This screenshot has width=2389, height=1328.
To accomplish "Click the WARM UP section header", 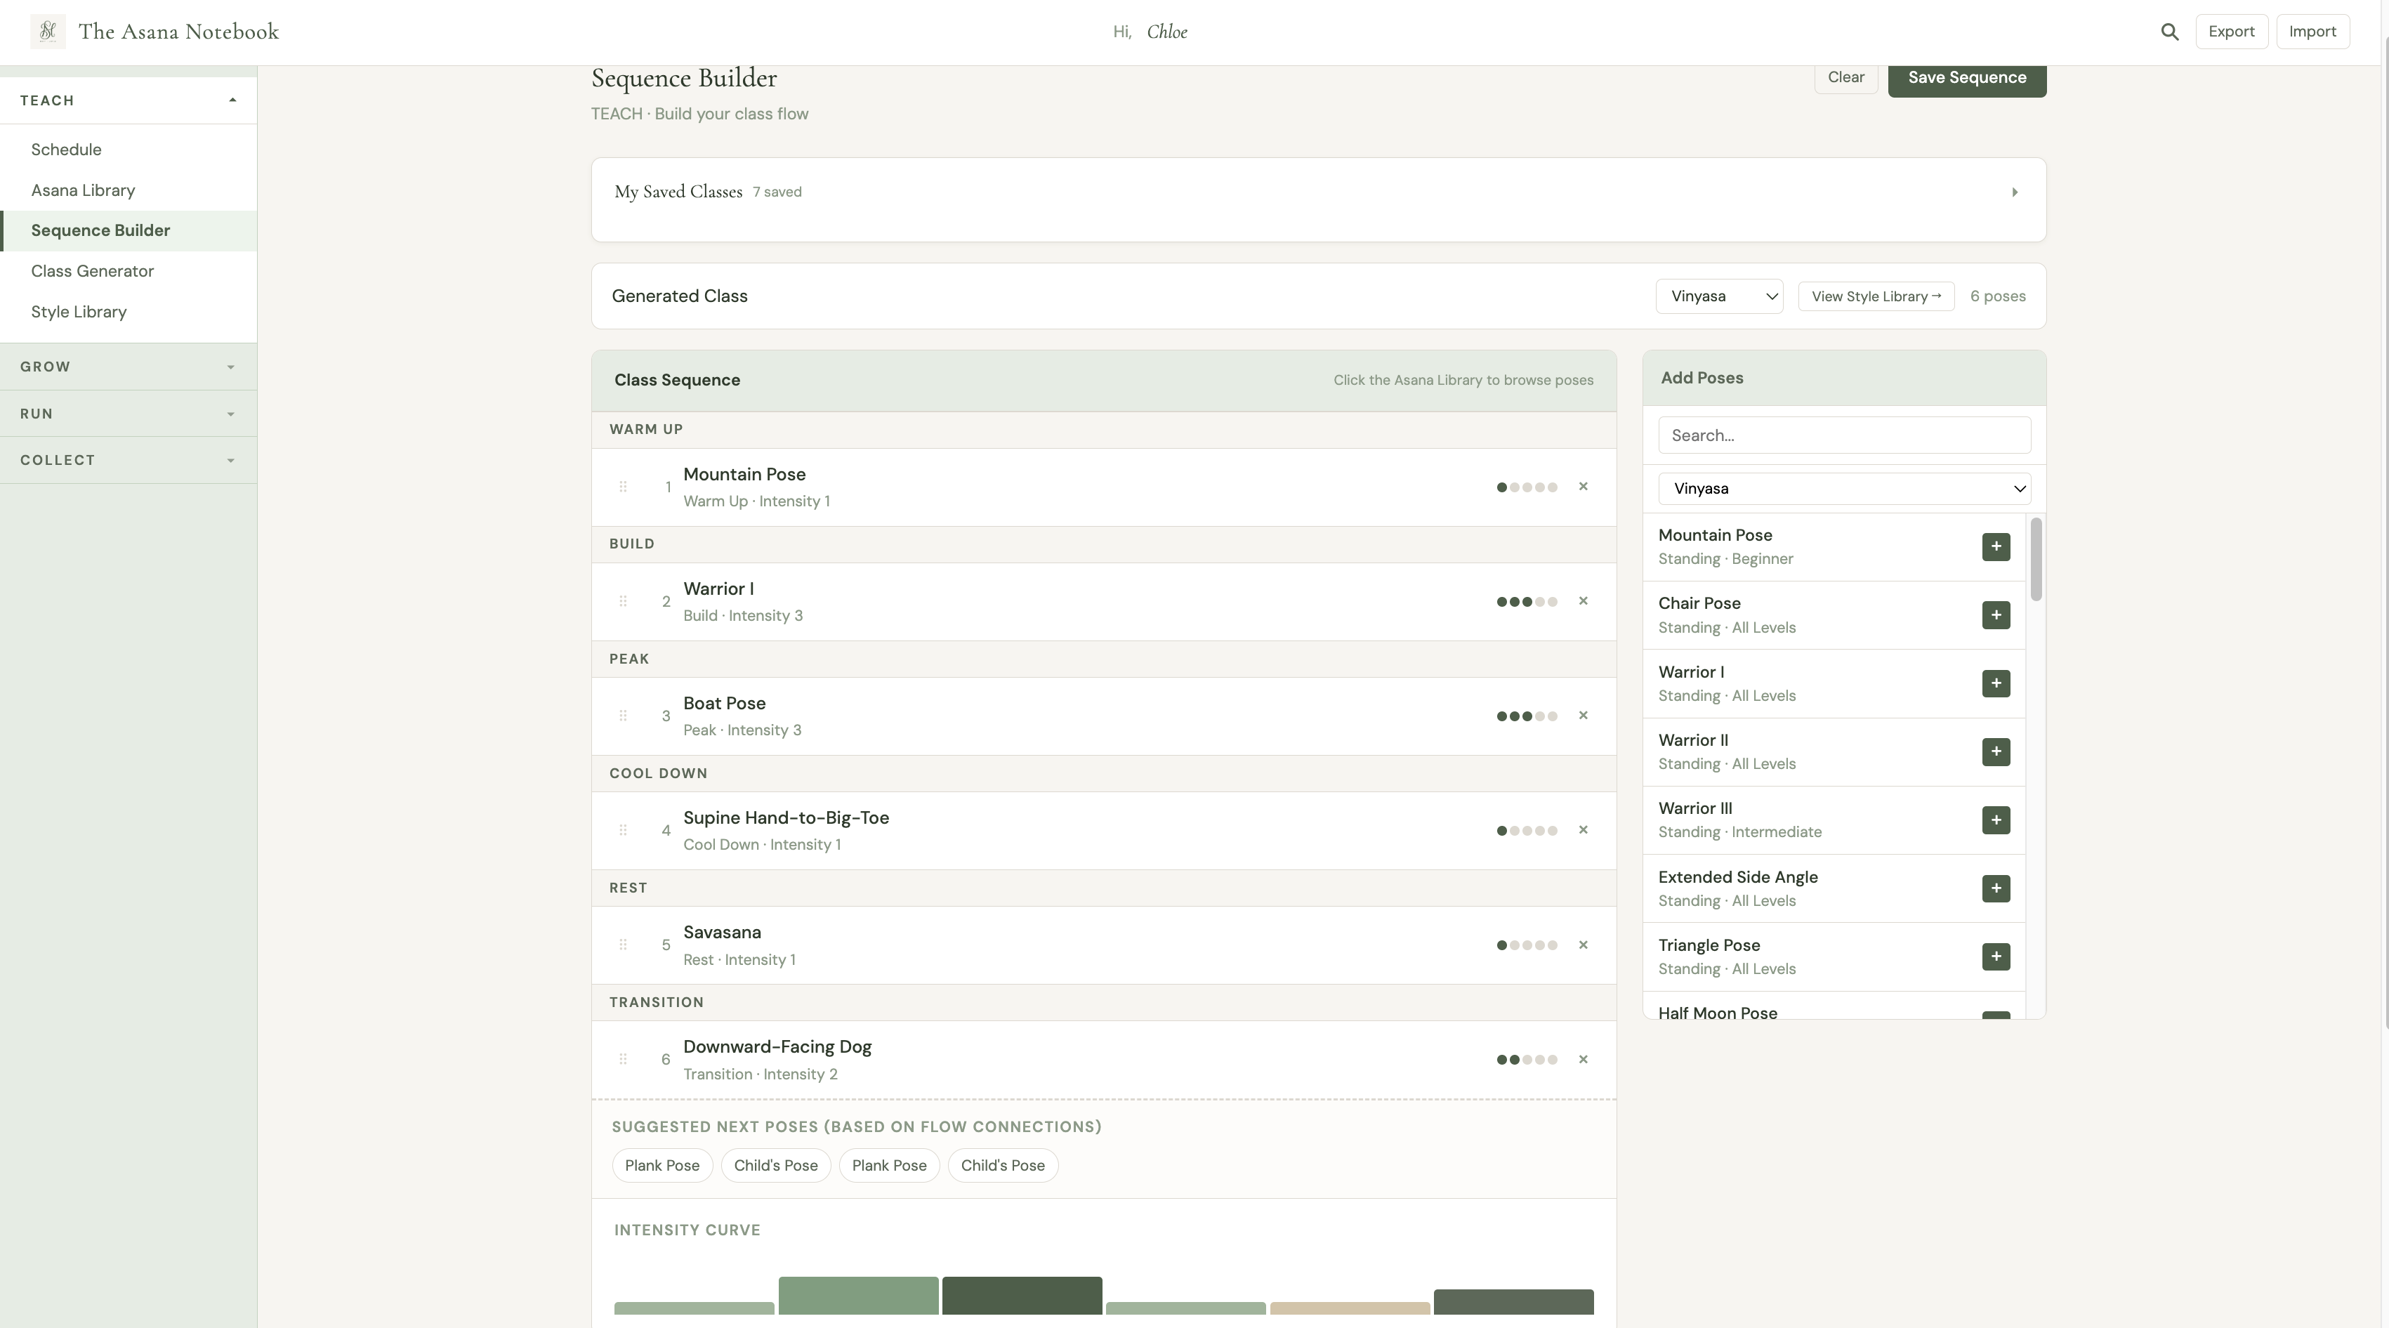I will click(x=1104, y=429).
